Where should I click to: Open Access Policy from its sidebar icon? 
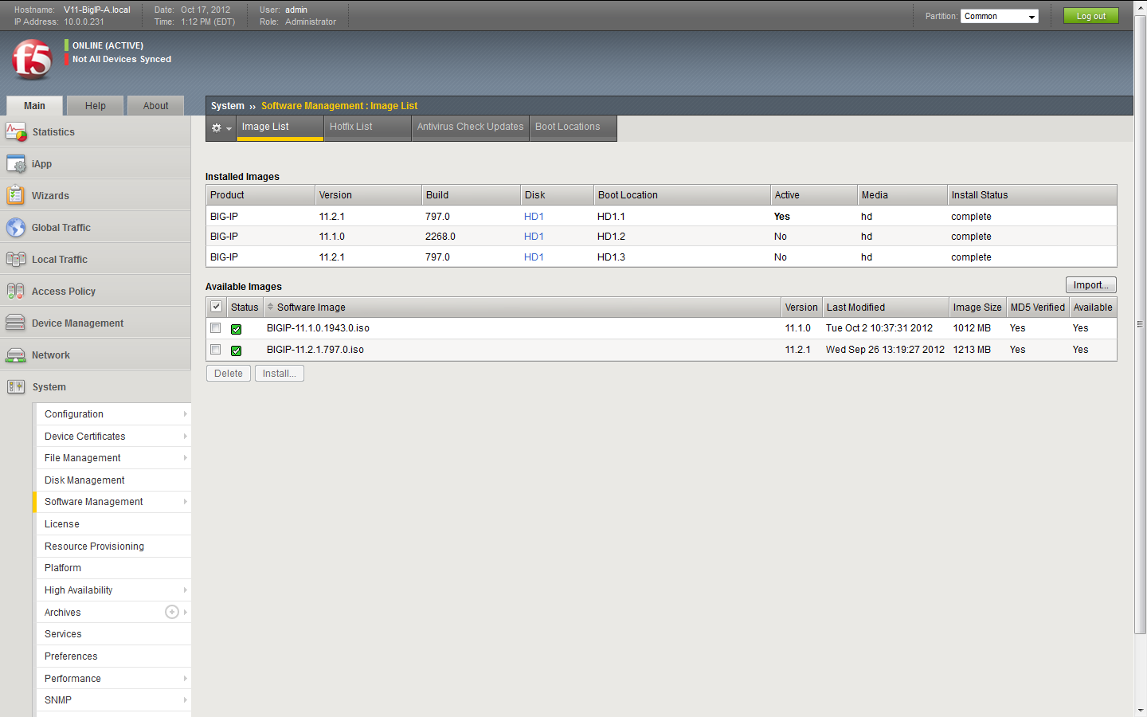(x=16, y=291)
